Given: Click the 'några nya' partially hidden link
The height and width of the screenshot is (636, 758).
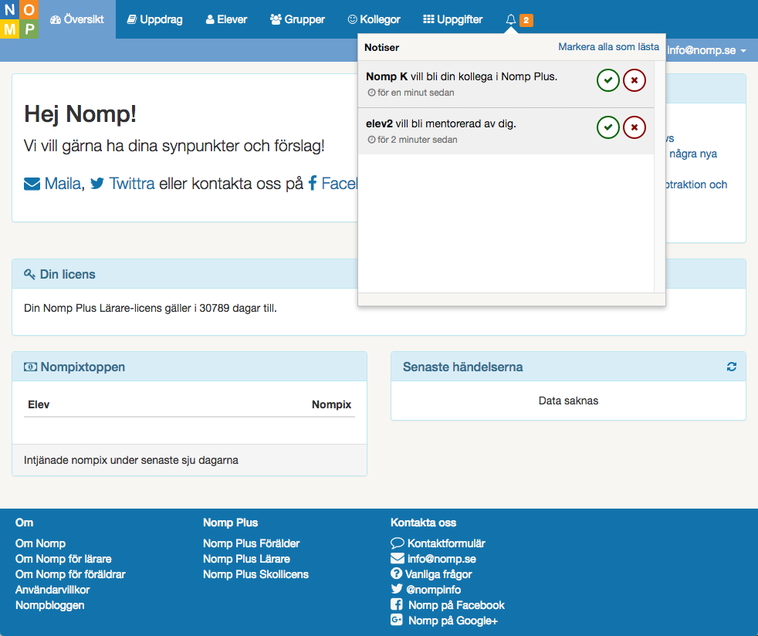Looking at the screenshot, I should click(692, 154).
